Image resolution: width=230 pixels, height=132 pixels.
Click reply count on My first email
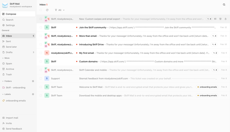(215, 53)
